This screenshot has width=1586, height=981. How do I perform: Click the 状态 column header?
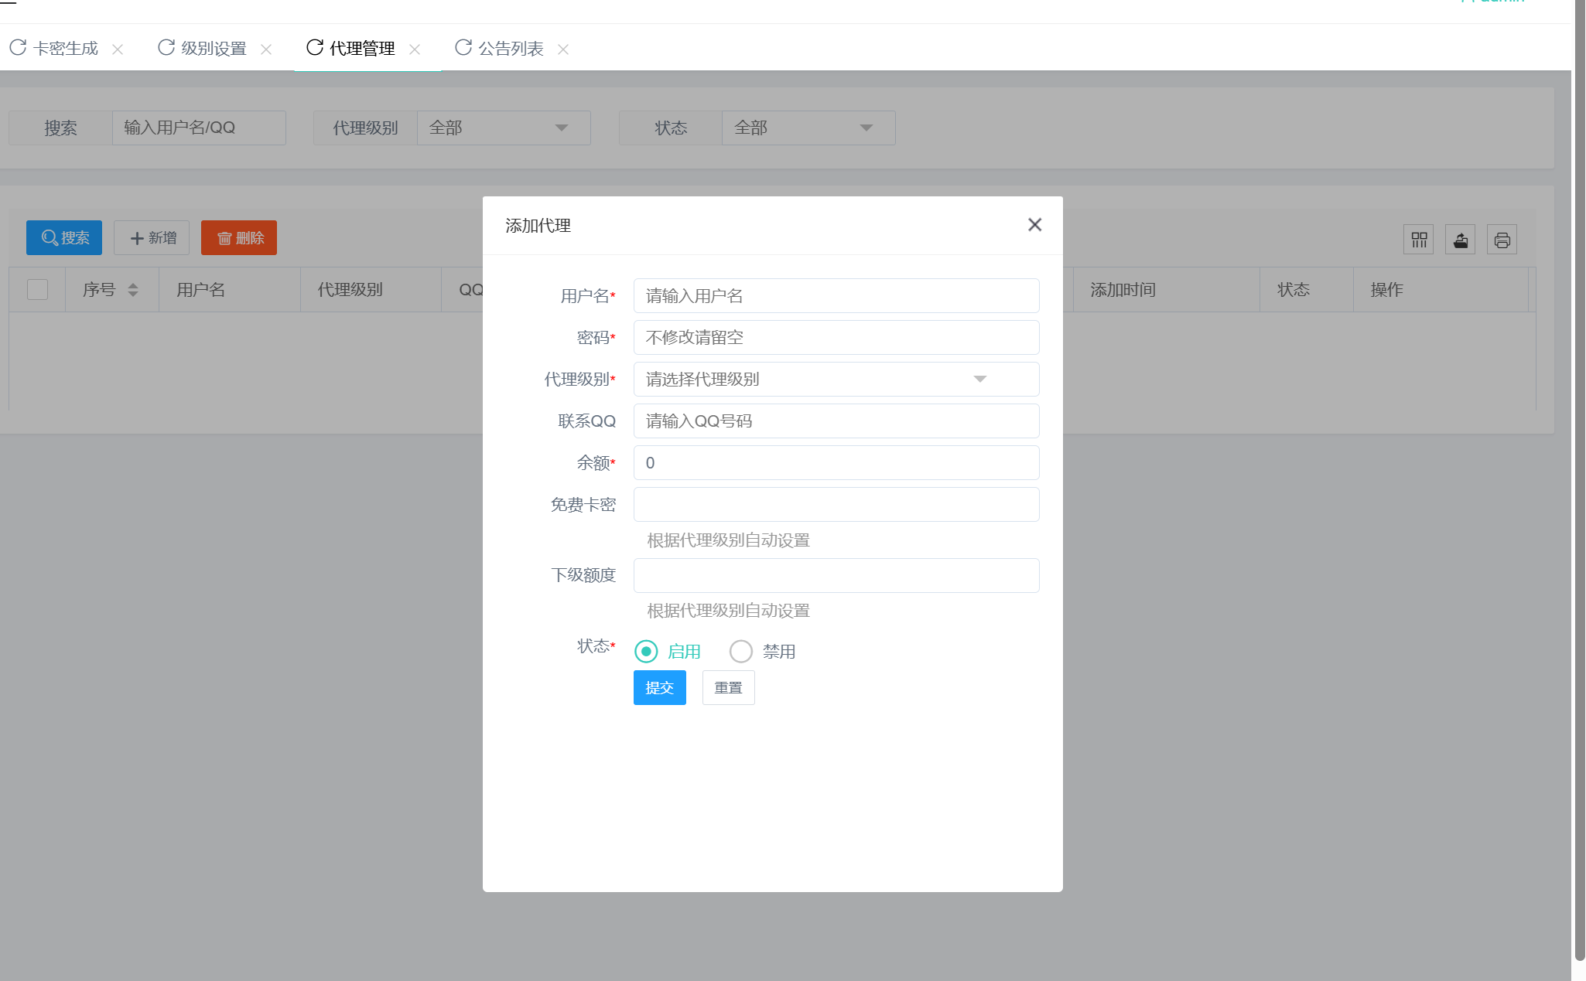[1307, 290]
